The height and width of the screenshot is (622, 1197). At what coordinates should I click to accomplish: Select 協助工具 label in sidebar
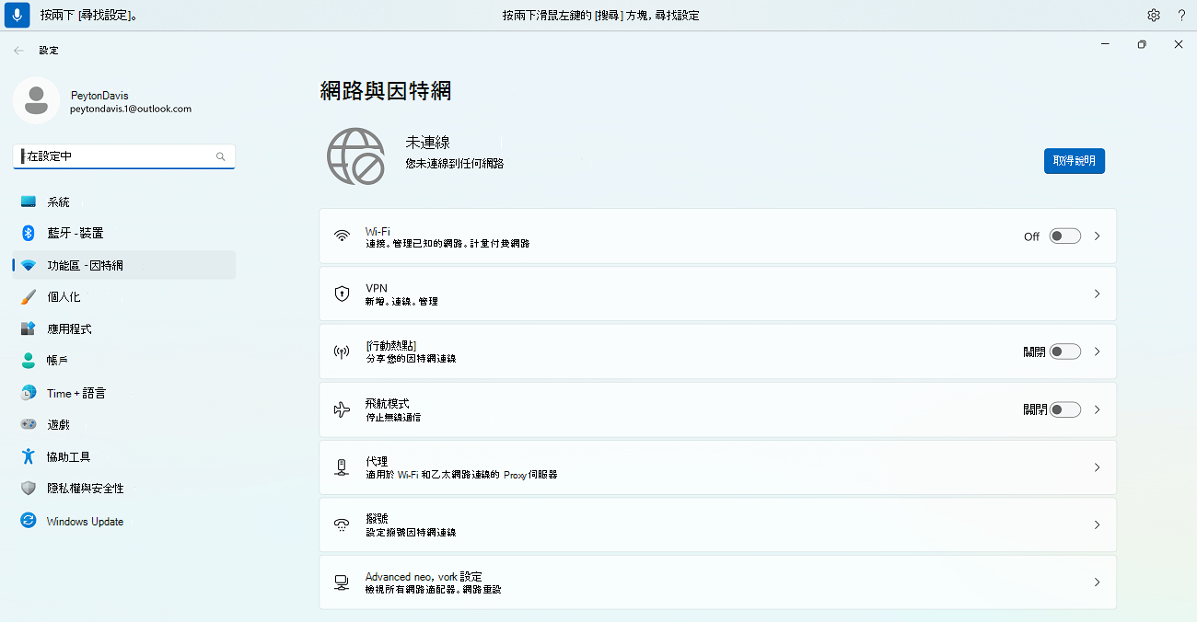pyautogui.click(x=69, y=456)
